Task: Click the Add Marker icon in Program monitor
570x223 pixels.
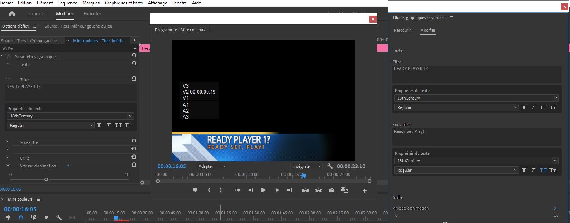Action: (195, 190)
